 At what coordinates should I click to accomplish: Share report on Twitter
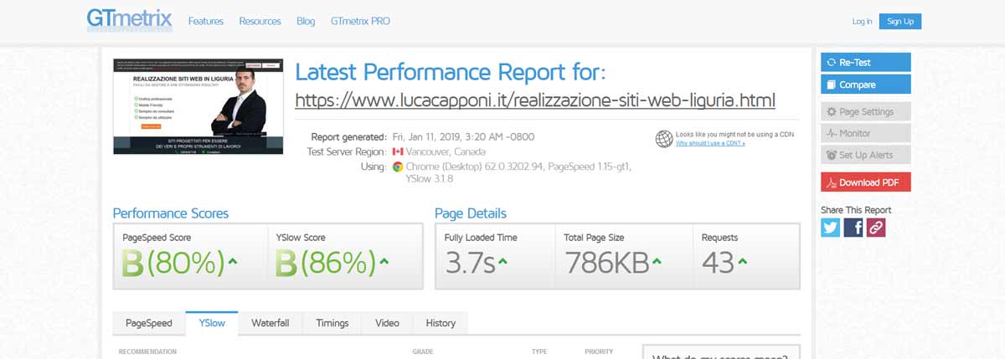(x=830, y=227)
